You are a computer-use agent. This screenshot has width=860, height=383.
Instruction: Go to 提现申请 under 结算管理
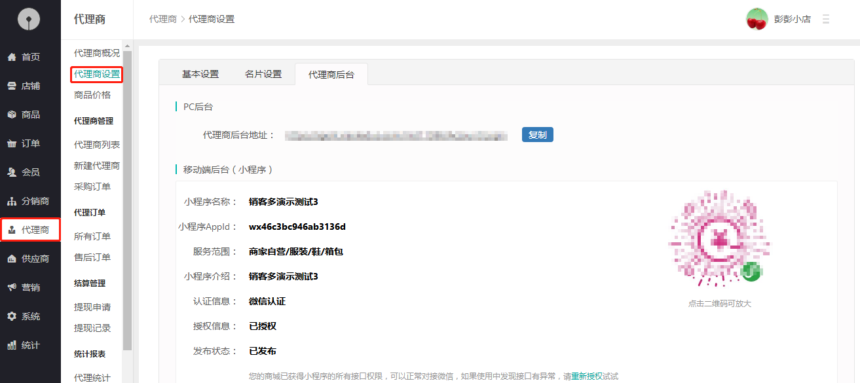[92, 307]
